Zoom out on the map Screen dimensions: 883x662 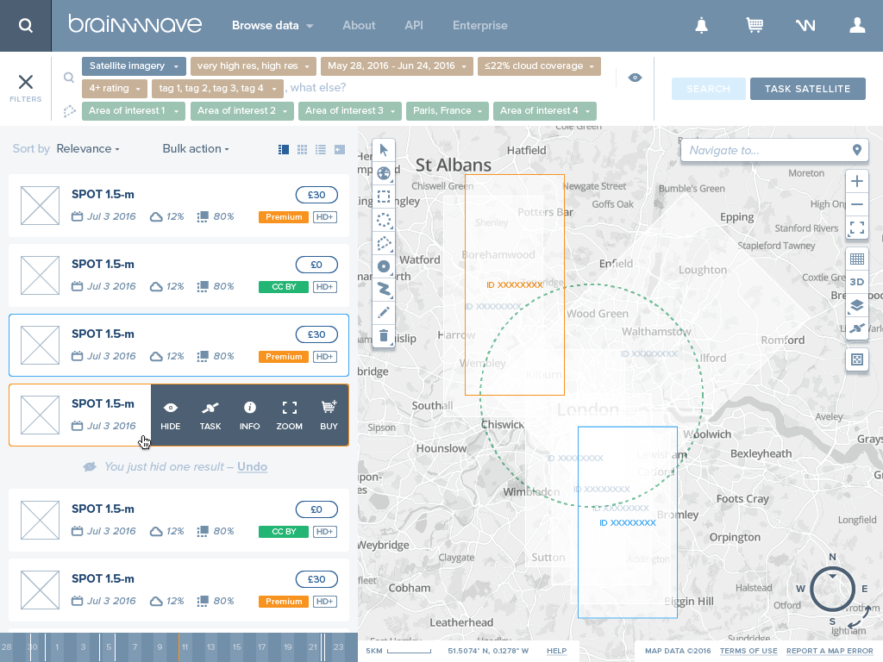coord(856,204)
